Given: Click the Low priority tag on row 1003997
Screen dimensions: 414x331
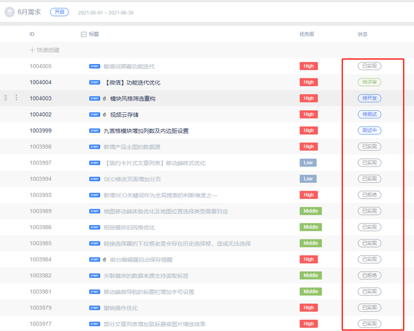Looking at the screenshot, I should coord(308,162).
